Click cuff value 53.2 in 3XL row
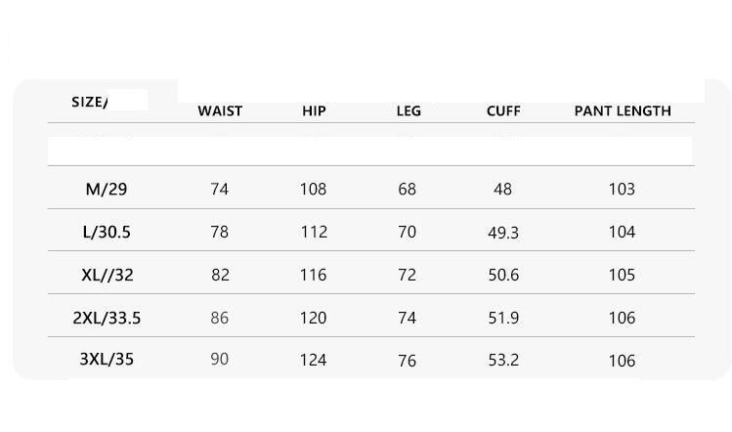 coord(503,361)
